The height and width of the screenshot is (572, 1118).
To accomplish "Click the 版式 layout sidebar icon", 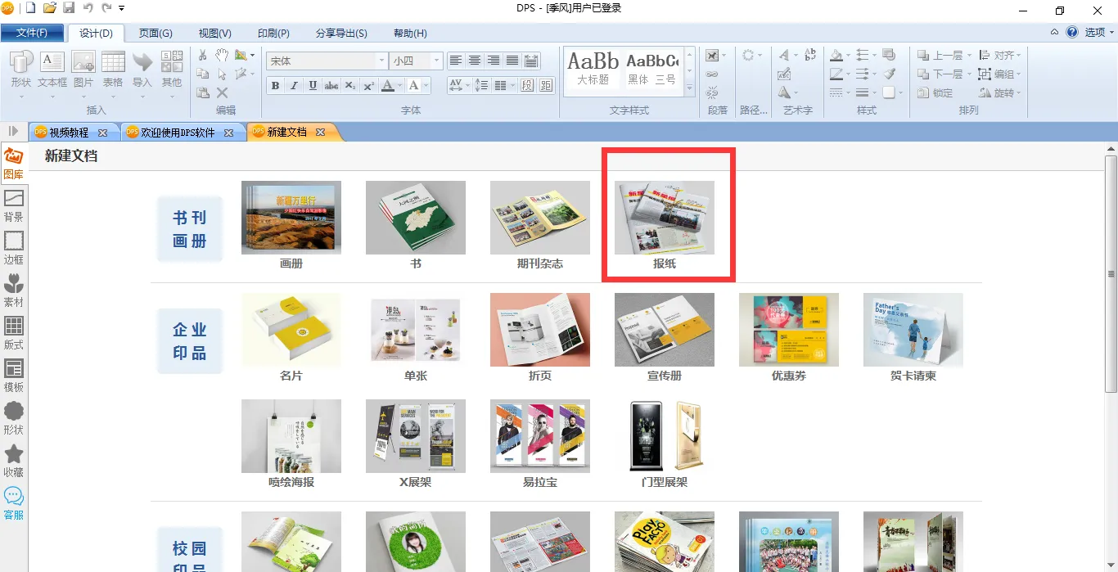I will coord(14,333).
